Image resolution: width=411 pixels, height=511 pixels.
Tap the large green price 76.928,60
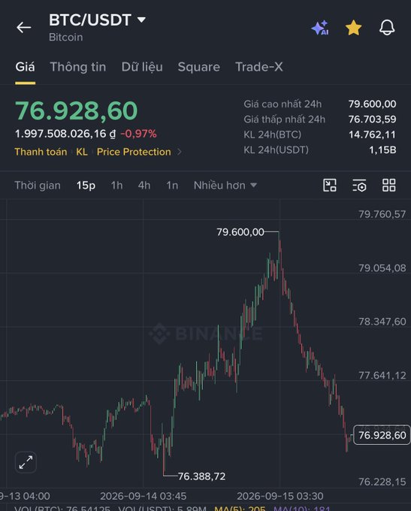(x=77, y=110)
